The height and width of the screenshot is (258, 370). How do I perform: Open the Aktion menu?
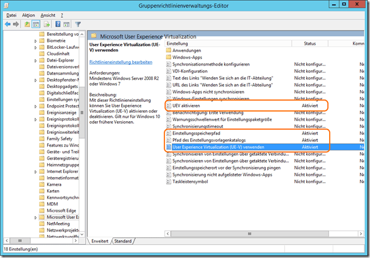tap(28, 15)
